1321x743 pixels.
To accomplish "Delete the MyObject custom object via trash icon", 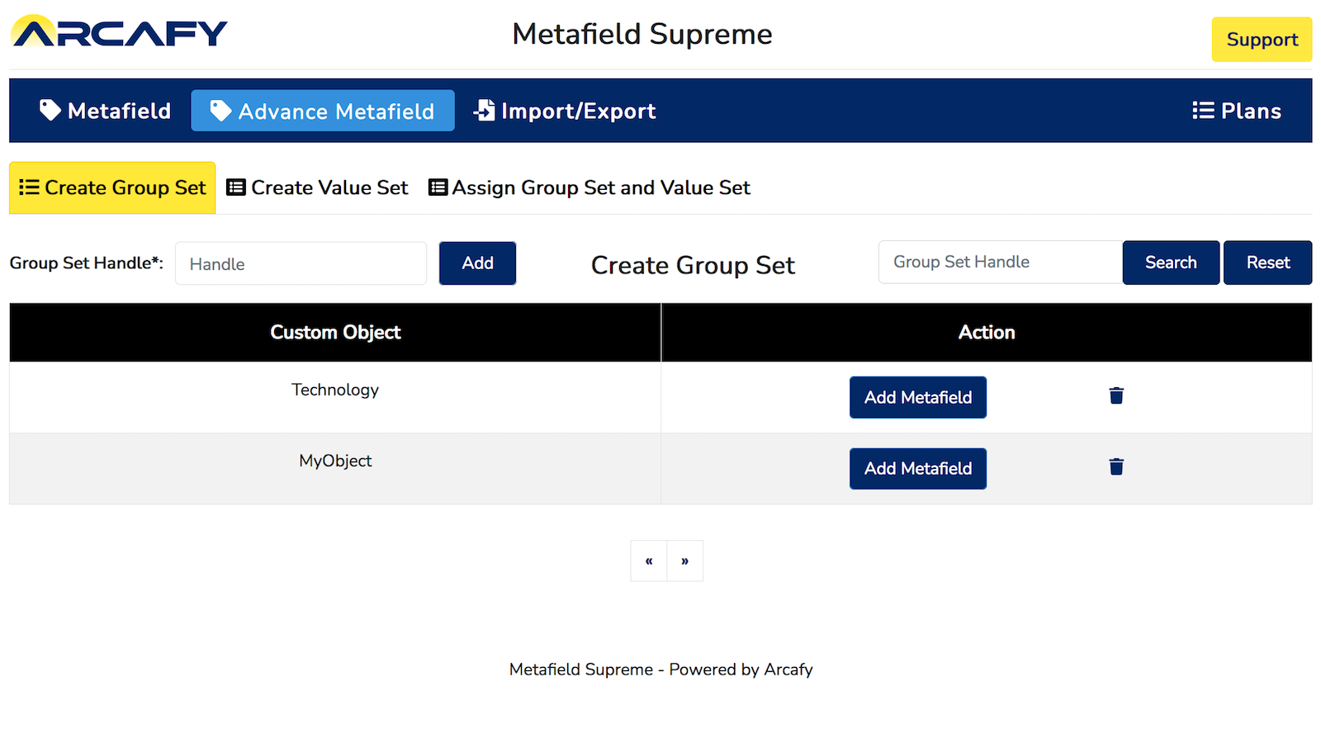I will (x=1116, y=466).
